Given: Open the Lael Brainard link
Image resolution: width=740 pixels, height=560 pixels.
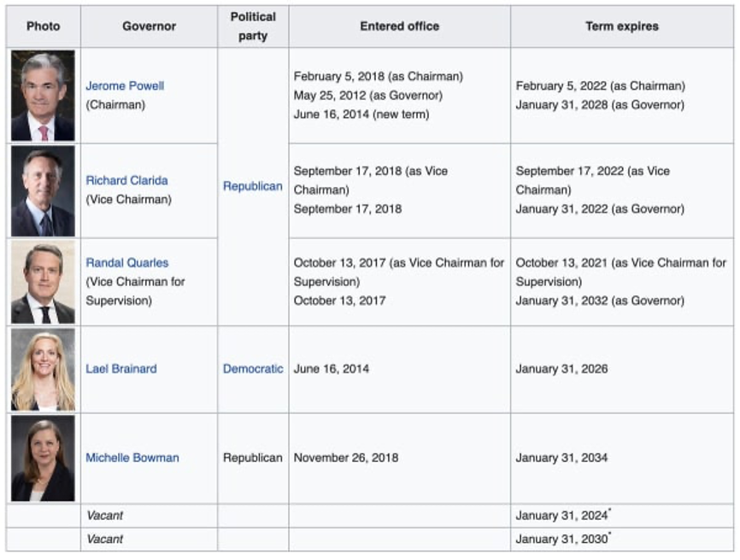Looking at the screenshot, I should 120,369.
